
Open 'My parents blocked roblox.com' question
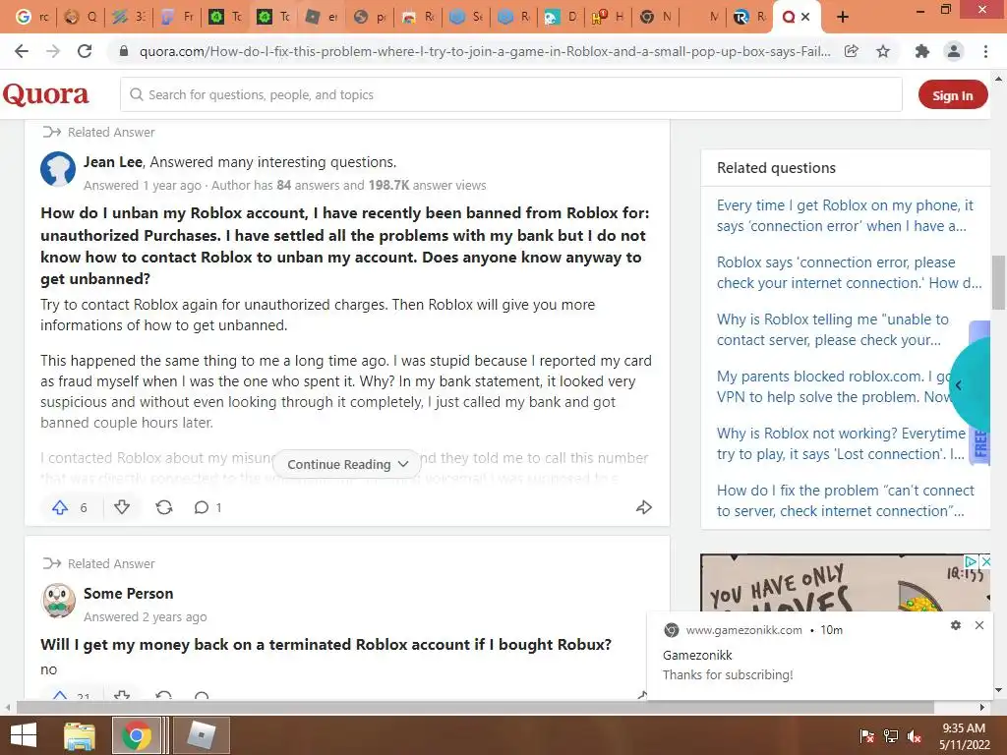coord(834,386)
